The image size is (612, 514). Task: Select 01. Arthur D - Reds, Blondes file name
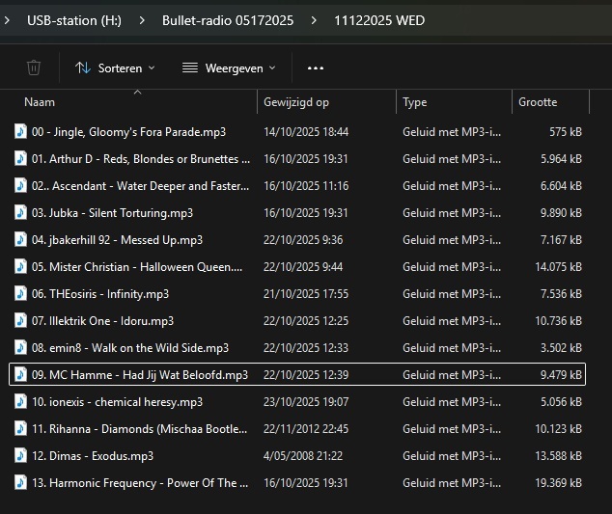pos(141,159)
